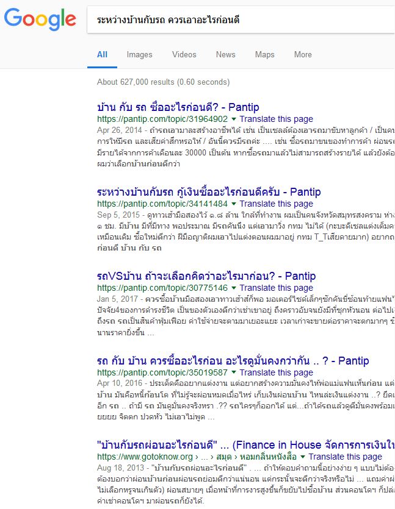Translate this page for topic 30775146 result
395x509 pixels.
pyautogui.click(x=277, y=288)
